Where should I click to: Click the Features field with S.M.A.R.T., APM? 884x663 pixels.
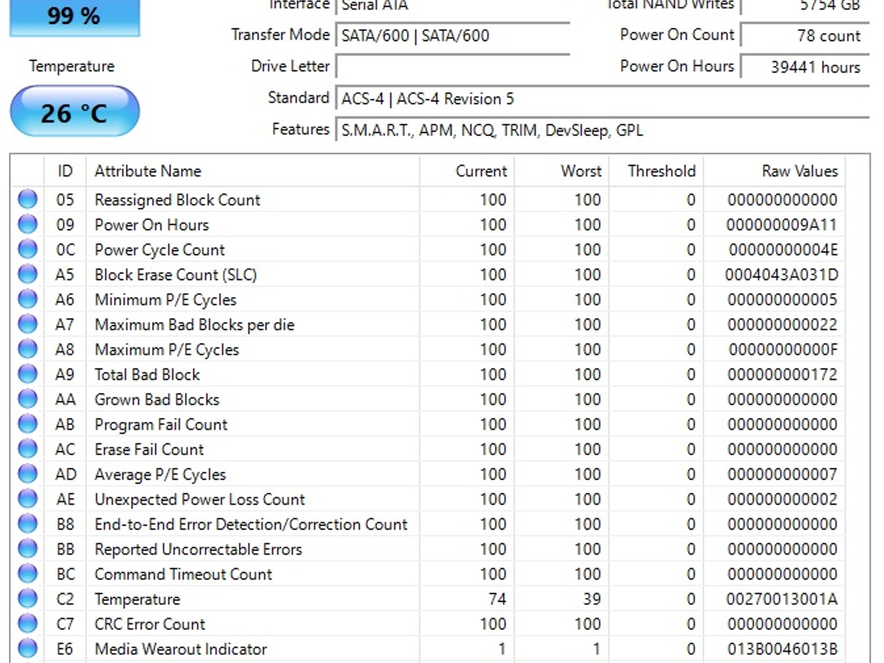pos(603,130)
